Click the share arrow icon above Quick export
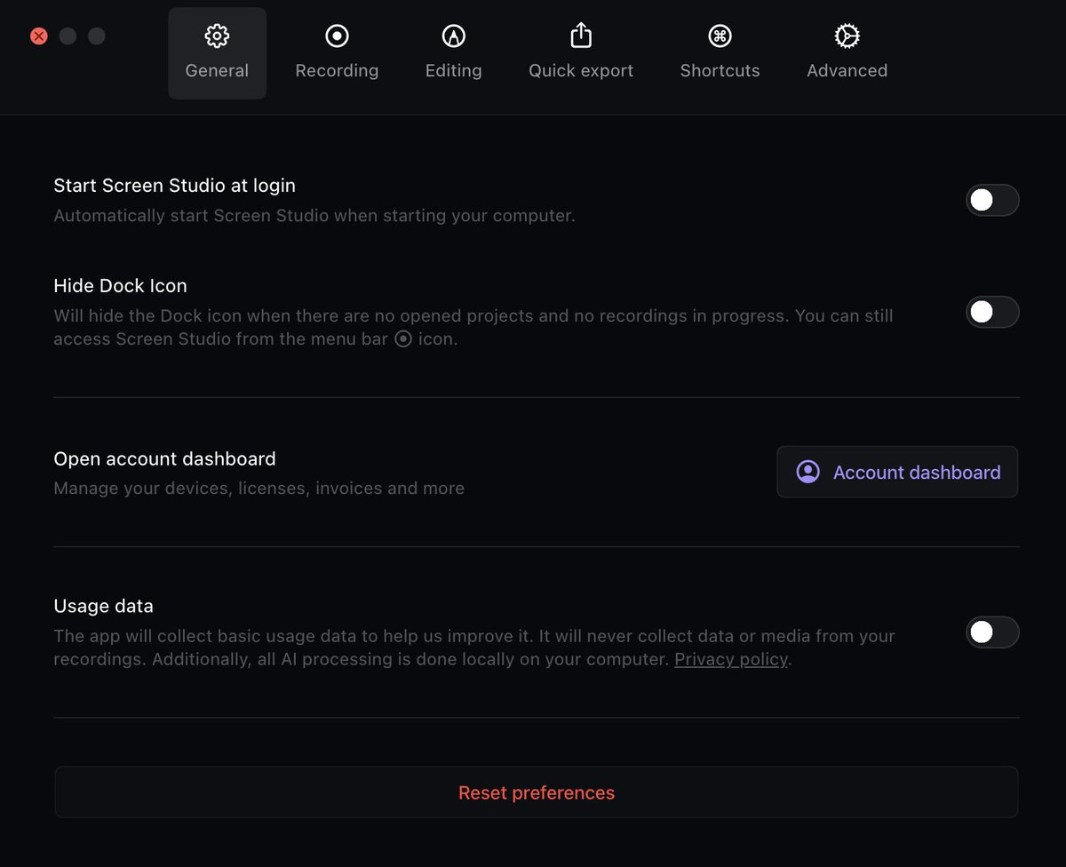Screen dimensions: 1066x867 click(580, 36)
